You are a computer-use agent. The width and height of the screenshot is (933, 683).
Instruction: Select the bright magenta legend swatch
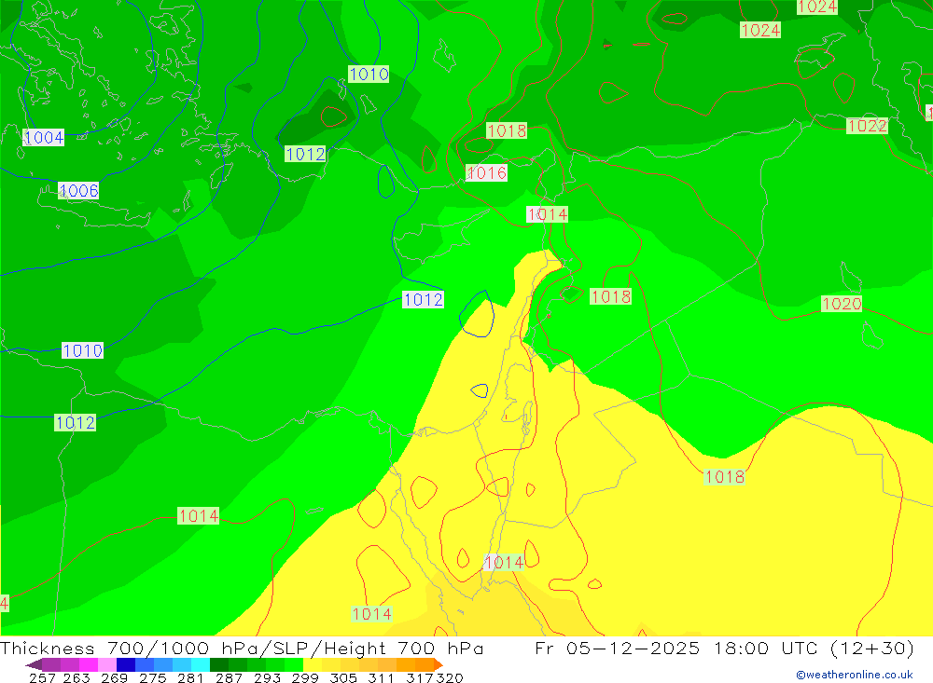click(x=89, y=664)
